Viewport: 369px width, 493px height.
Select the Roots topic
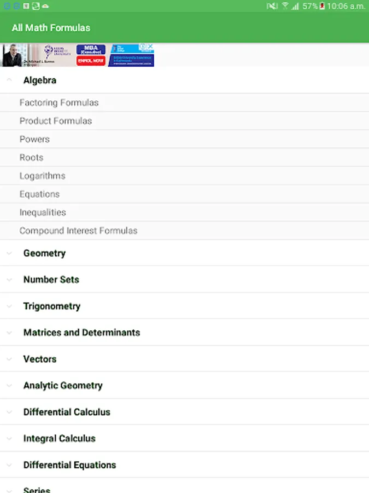[31, 158]
